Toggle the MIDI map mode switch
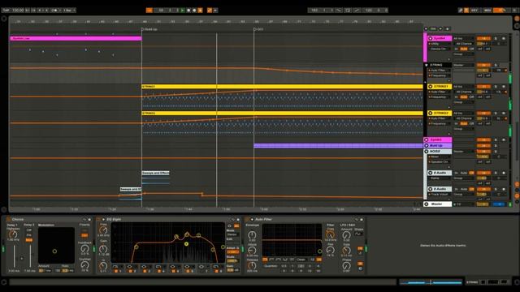This screenshot has width=520, height=292. point(487,11)
